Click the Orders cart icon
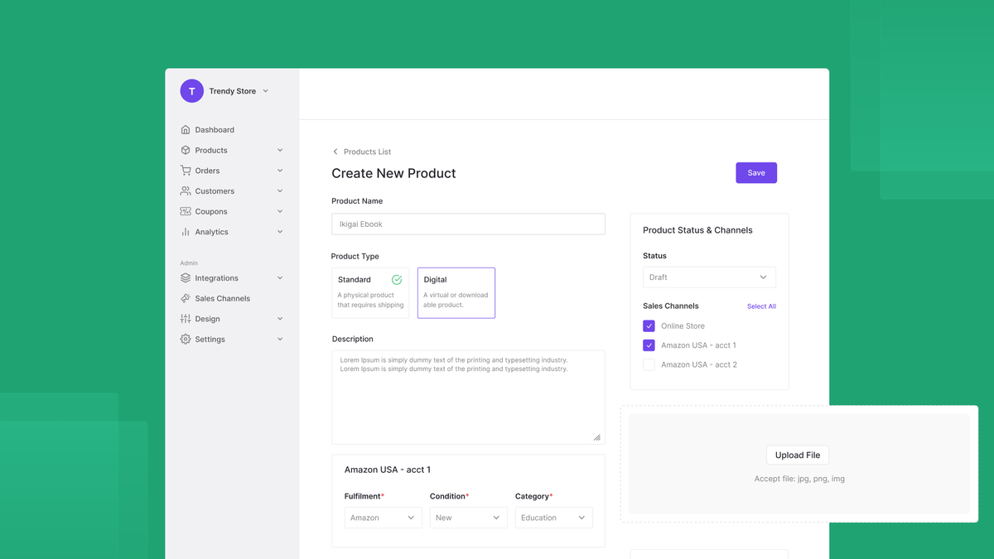The image size is (994, 559). point(186,171)
